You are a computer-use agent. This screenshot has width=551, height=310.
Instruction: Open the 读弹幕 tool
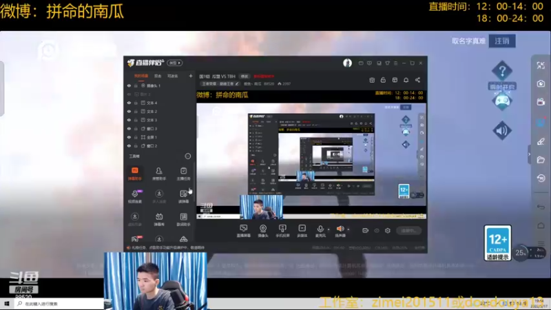pyautogui.click(x=183, y=196)
